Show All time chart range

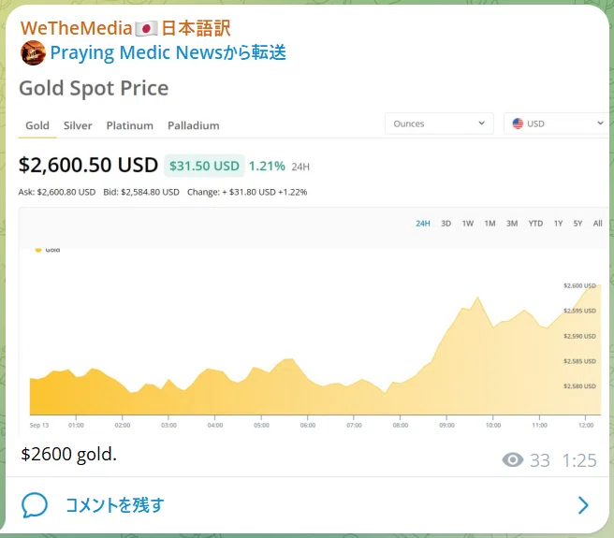[x=597, y=224]
